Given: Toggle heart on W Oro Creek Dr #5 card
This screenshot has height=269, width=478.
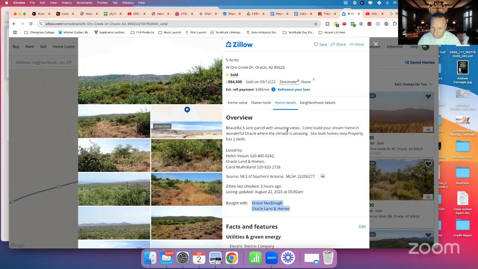Looking at the screenshot, I should (x=428, y=97).
